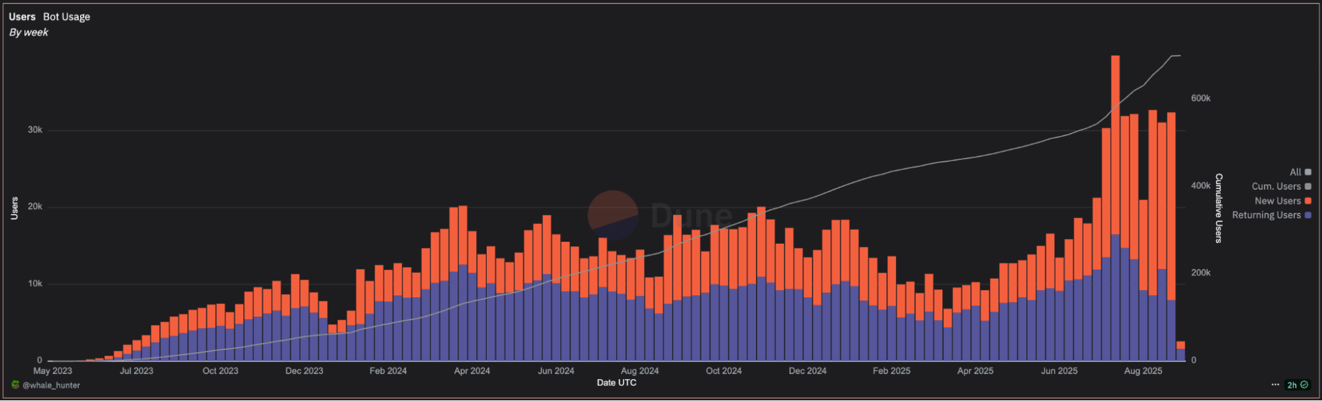Click the 2h refresh status badge
The width and height of the screenshot is (1322, 401).
point(1297,384)
